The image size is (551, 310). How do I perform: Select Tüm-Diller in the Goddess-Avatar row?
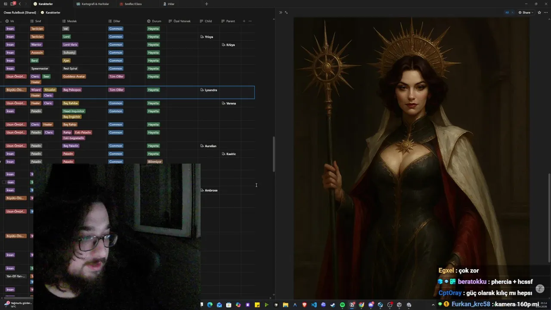coord(116,77)
